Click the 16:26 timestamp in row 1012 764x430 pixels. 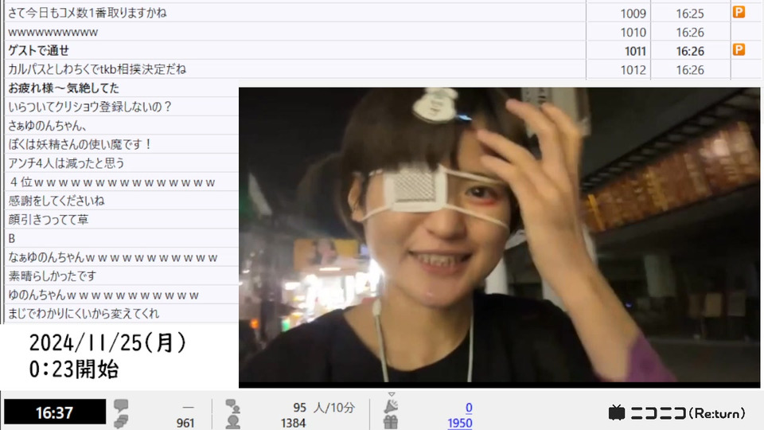click(690, 70)
